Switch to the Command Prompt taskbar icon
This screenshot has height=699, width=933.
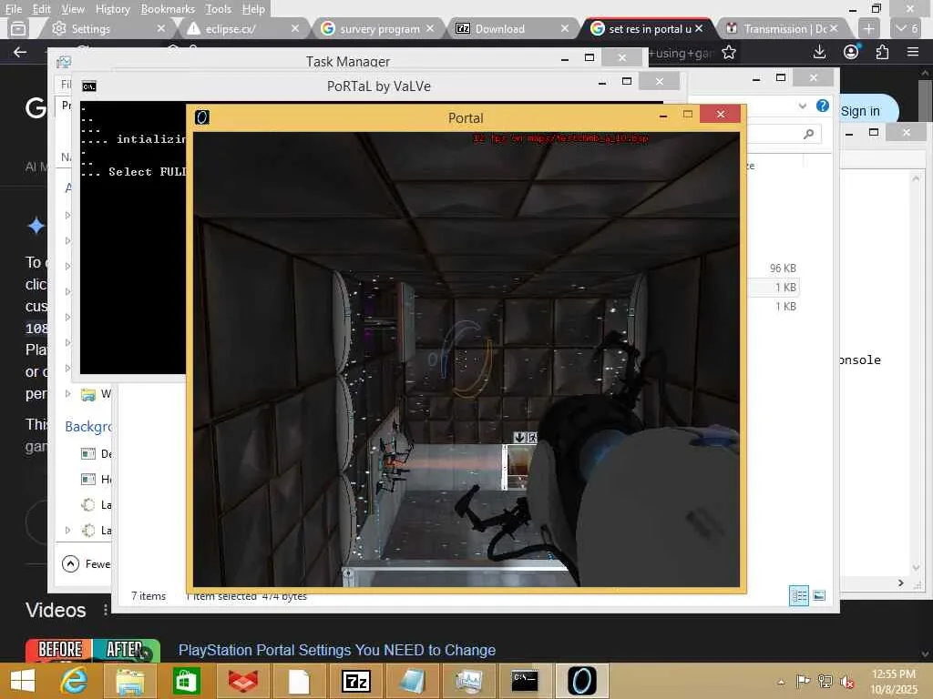(x=525, y=681)
